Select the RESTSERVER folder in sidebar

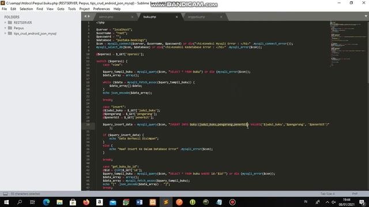22,22
